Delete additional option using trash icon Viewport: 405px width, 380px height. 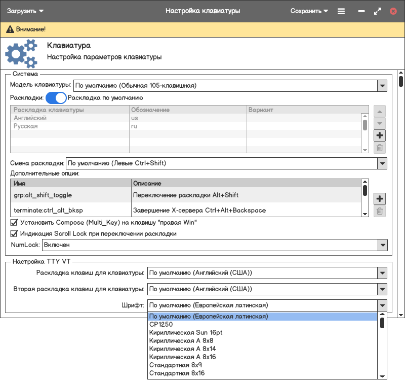coord(380,212)
